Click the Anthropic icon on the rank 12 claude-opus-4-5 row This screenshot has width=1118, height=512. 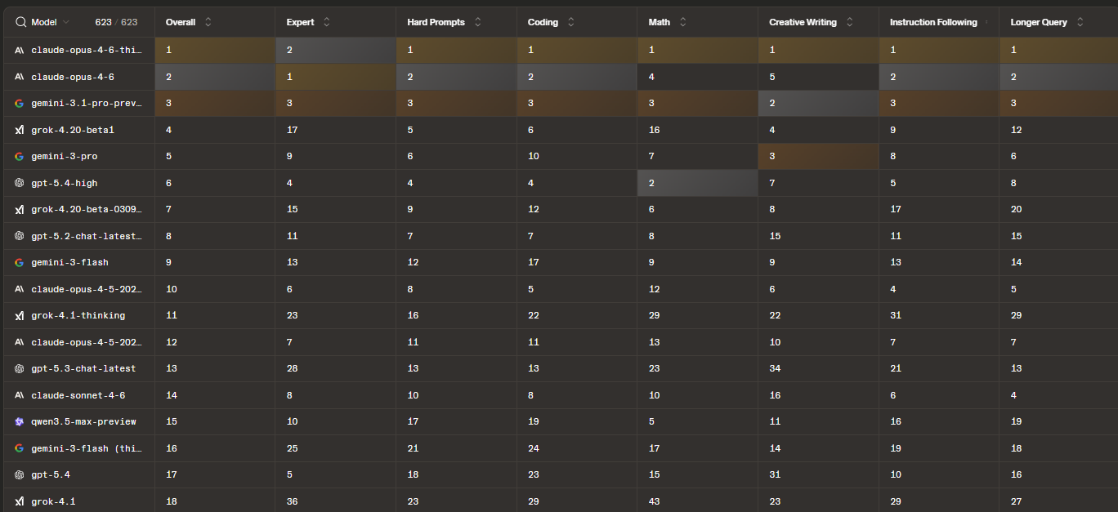[x=20, y=342]
